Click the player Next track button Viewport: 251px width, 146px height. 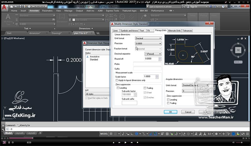(131, 142)
